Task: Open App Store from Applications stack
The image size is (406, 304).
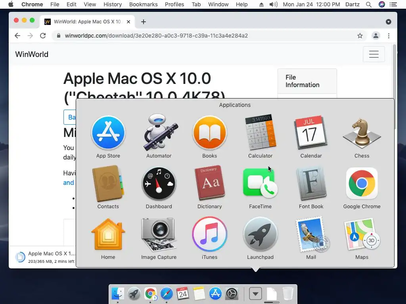Action: click(108, 133)
